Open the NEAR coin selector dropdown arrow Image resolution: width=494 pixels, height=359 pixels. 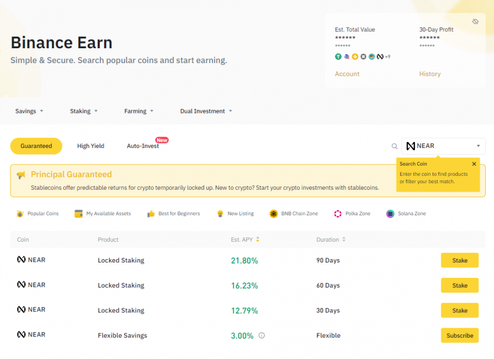click(x=478, y=146)
